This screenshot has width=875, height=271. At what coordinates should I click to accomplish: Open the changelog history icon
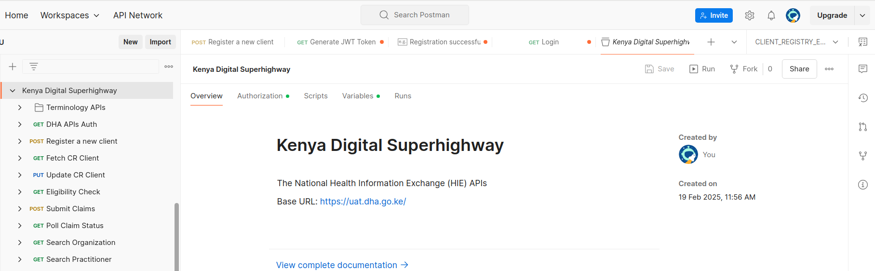tap(863, 98)
